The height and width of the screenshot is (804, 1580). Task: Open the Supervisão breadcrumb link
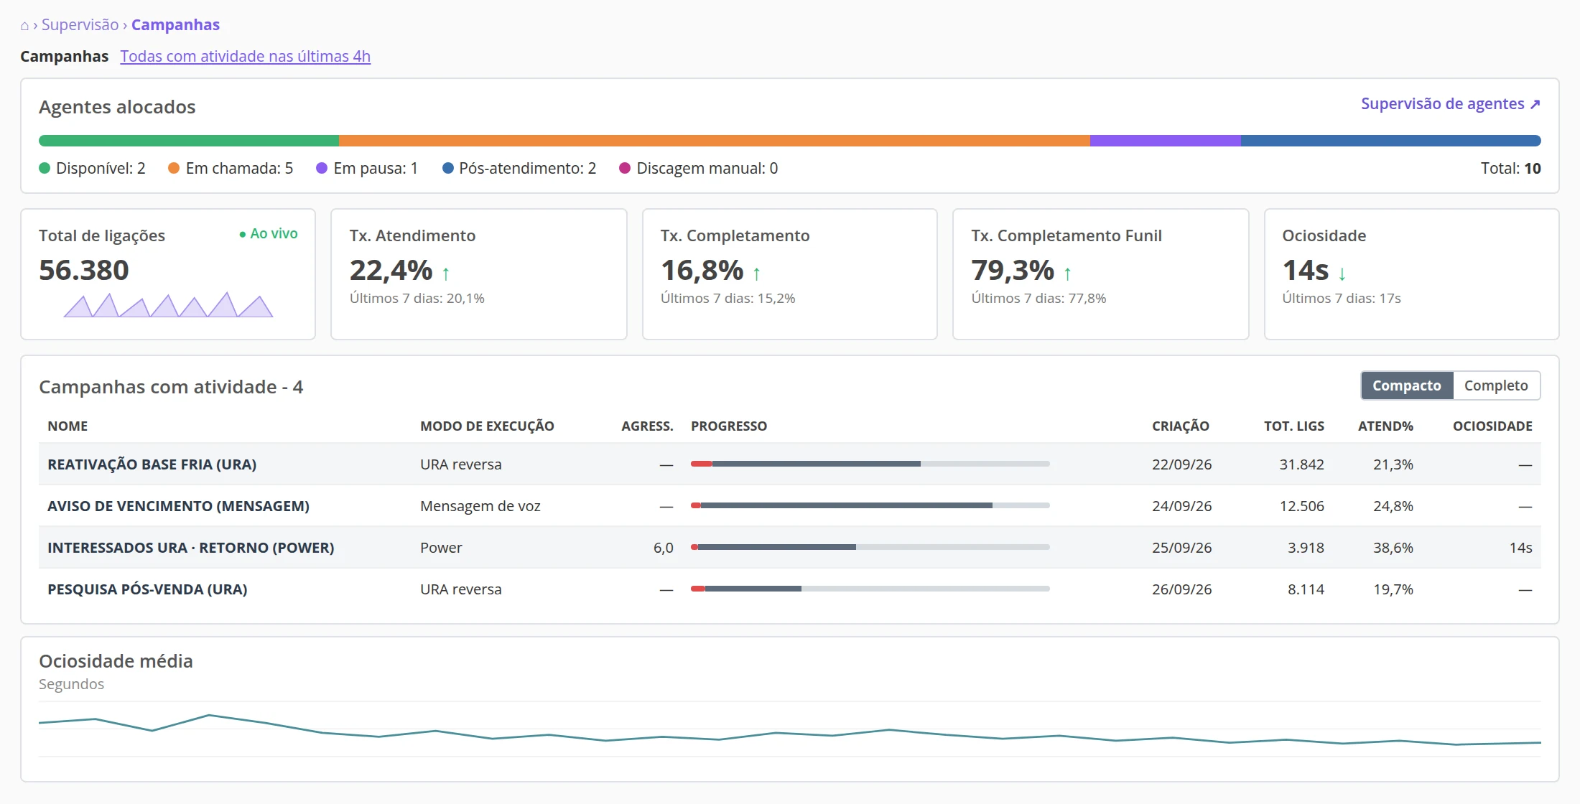click(x=80, y=24)
